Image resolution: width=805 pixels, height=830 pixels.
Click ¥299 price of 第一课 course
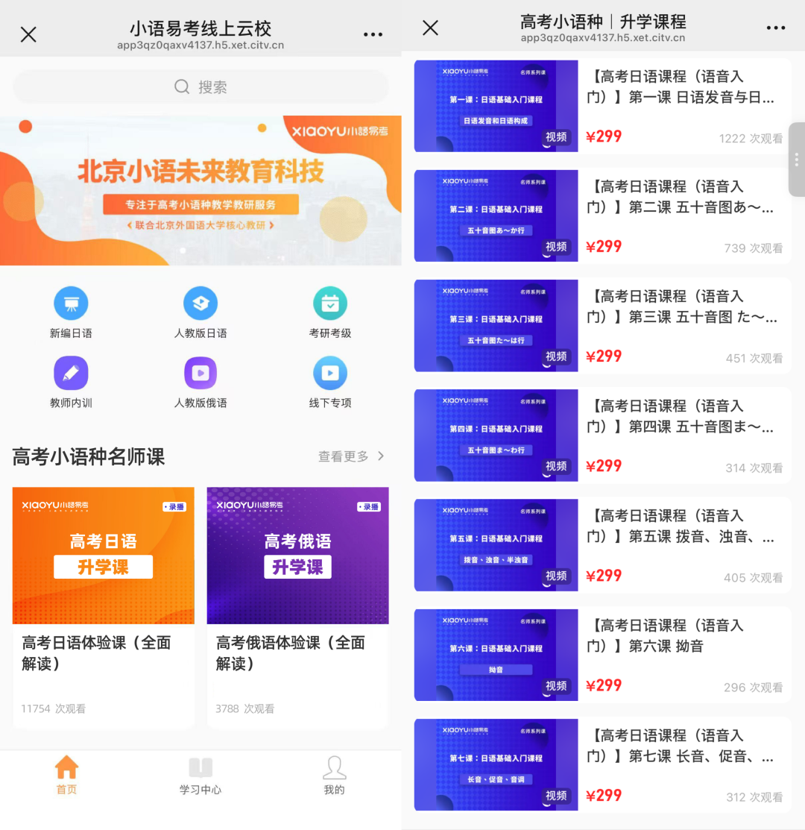tap(604, 136)
